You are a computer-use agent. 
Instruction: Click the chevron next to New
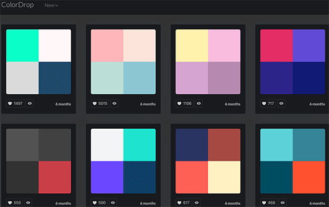pyautogui.click(x=56, y=6)
